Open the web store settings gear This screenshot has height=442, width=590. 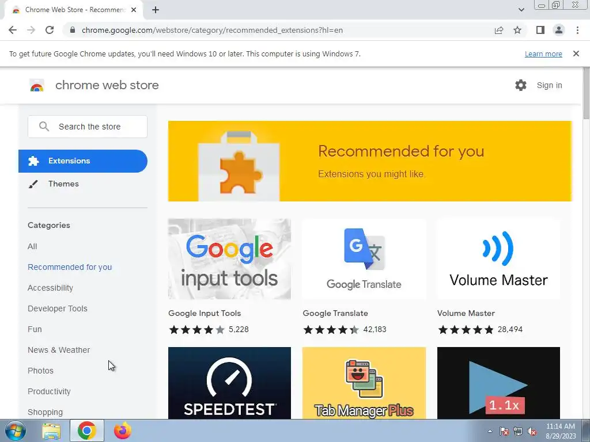pos(521,85)
